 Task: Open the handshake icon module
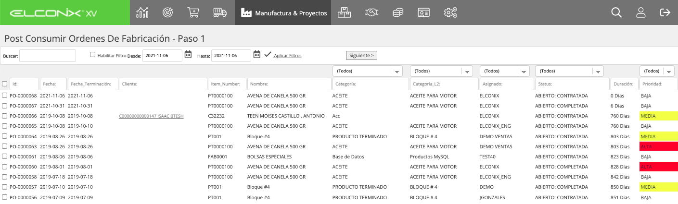[371, 12]
